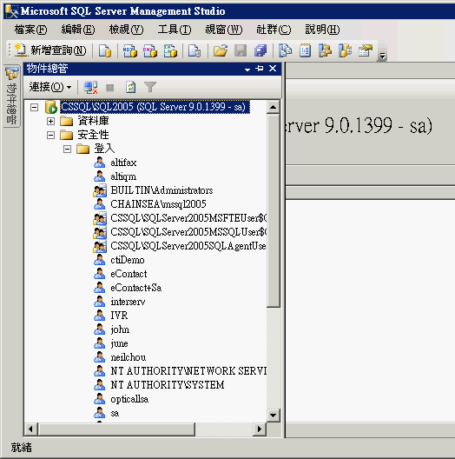455x459 pixels.
Task: Select the BUILTIN\Administrators login
Action: tap(162, 190)
